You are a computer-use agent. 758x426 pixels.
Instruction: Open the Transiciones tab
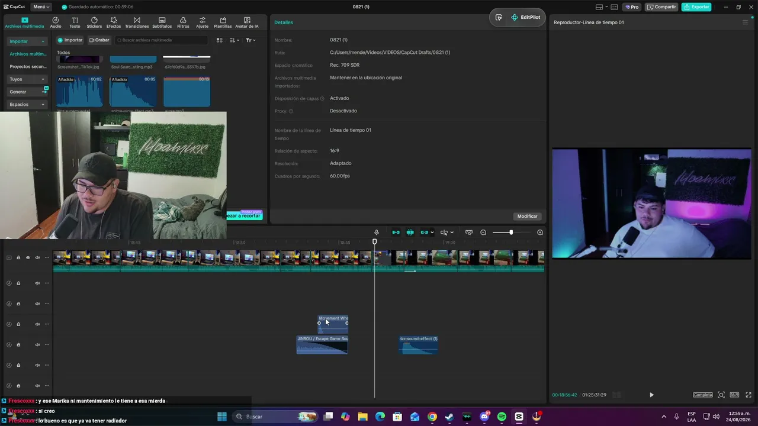(137, 22)
